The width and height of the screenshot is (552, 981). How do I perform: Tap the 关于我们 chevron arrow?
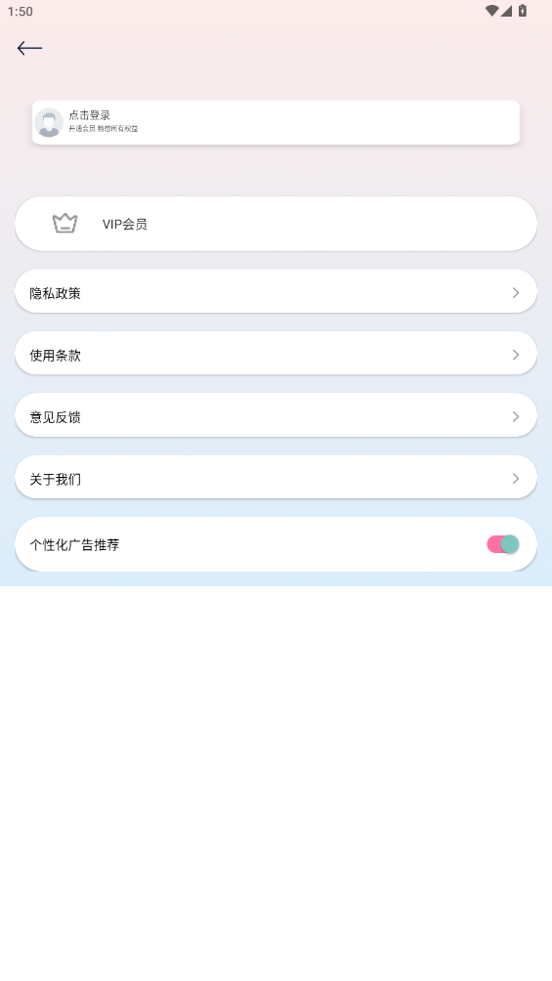516,479
